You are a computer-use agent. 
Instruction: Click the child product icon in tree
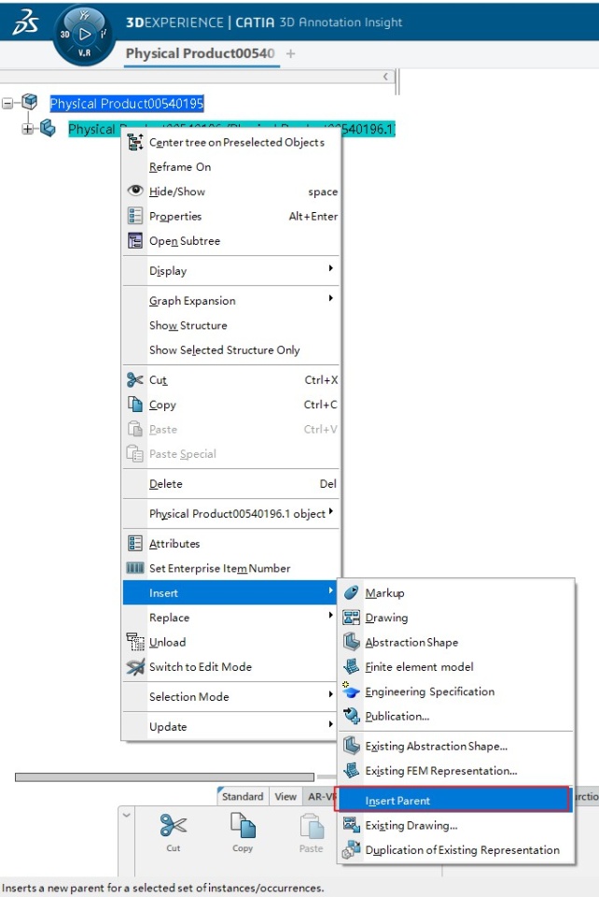(x=48, y=128)
